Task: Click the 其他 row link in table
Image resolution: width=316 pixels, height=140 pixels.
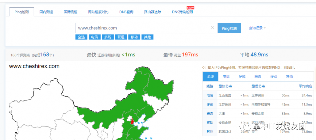Action: (x=210, y=132)
